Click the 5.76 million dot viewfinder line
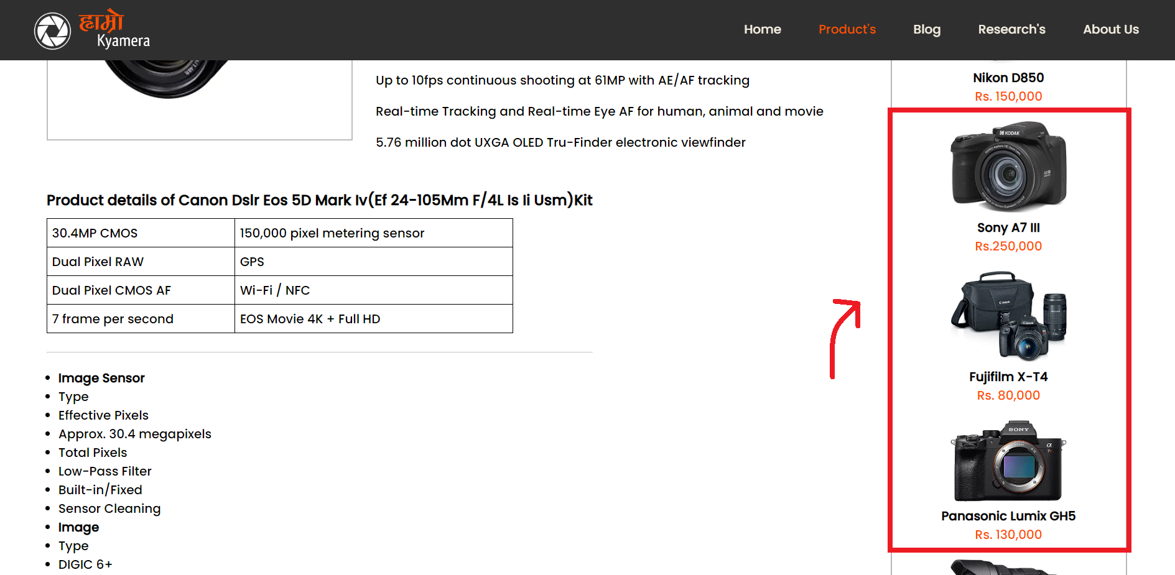Screen dimensions: 1175x575 pyautogui.click(x=560, y=142)
